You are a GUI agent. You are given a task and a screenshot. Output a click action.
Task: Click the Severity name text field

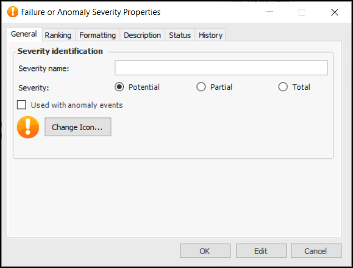click(221, 68)
